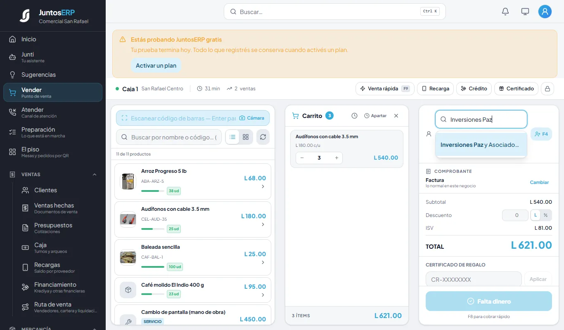Viewport: 564px width, 330px height.
Task: Click the monitor display icon in header
Action: click(x=525, y=12)
